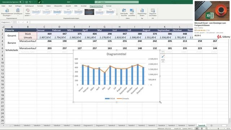Open the Name Box dropdown arrow

click(x=12, y=22)
